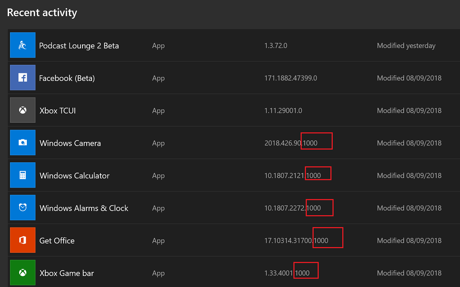This screenshot has height=287, width=460.
Task: Select modified date for Windows Alarms & Clock
Action: pos(409,208)
